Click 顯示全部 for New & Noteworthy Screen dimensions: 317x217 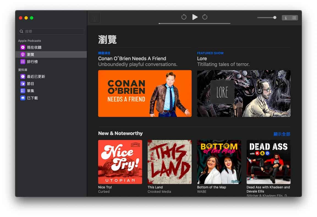[282, 134]
